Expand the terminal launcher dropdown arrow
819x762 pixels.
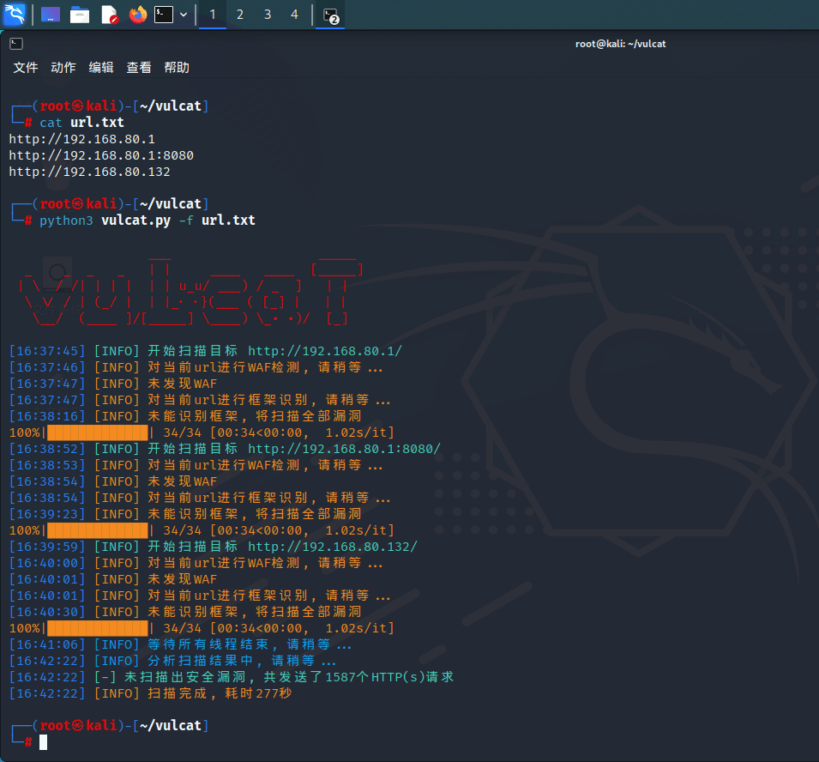tap(184, 15)
